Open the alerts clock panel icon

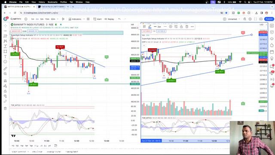click(x=272, y=32)
